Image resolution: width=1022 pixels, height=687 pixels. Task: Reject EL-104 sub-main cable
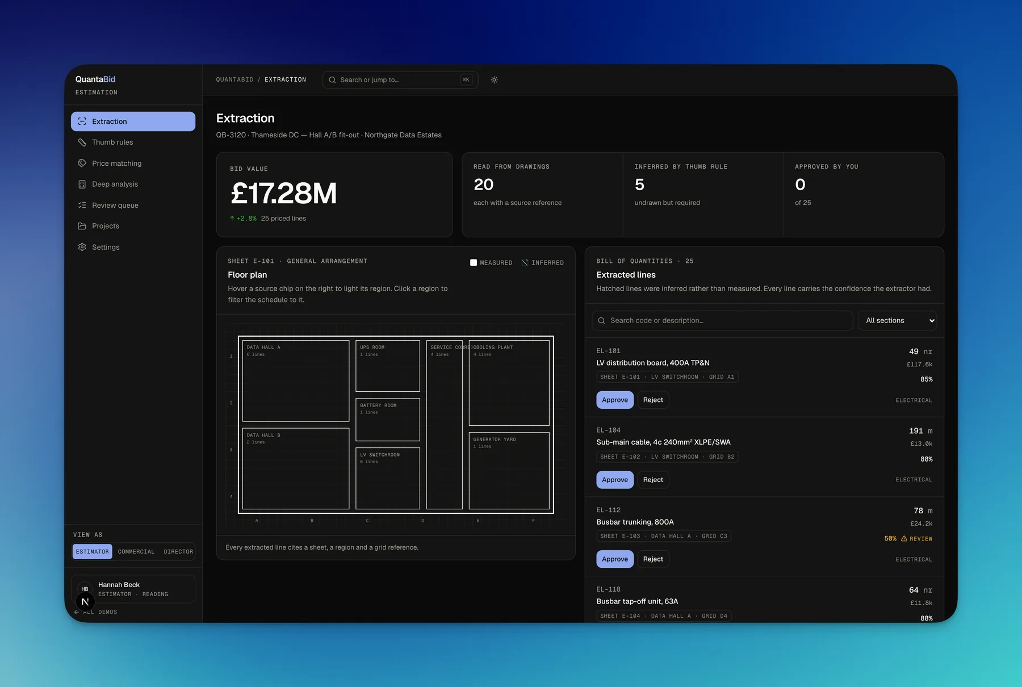point(653,480)
